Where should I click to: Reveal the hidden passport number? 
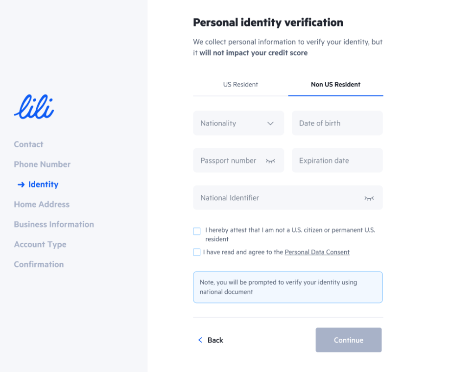click(x=270, y=161)
